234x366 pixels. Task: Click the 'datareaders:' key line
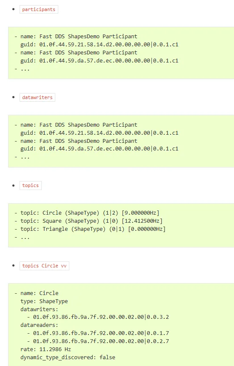[39, 325]
